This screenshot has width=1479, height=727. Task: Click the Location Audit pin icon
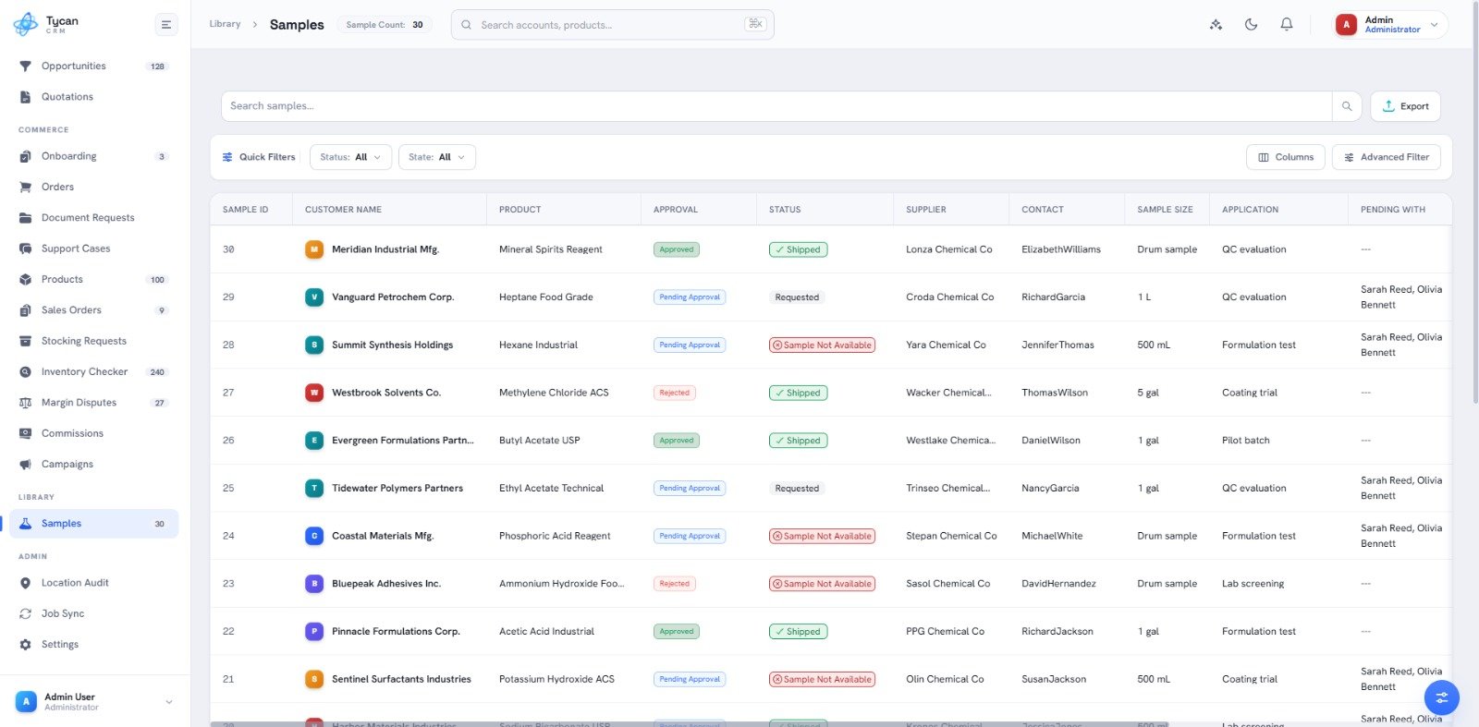pyautogui.click(x=25, y=583)
